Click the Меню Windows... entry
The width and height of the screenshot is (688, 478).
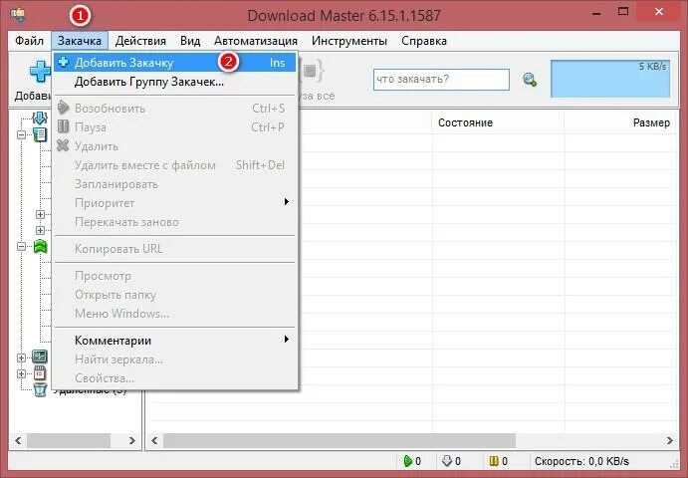[x=174, y=314]
